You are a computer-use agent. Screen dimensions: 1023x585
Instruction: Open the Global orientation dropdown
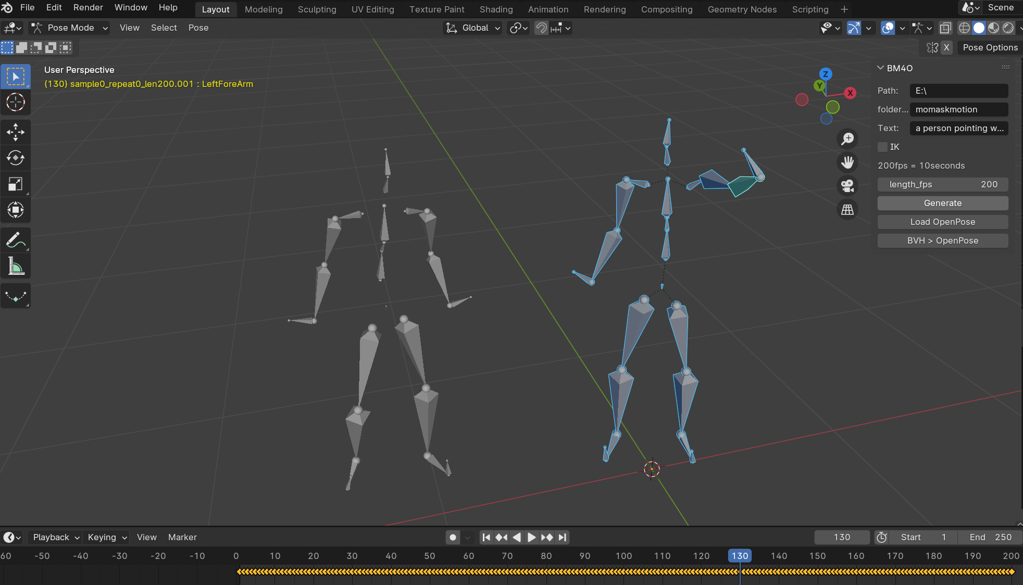coord(473,28)
